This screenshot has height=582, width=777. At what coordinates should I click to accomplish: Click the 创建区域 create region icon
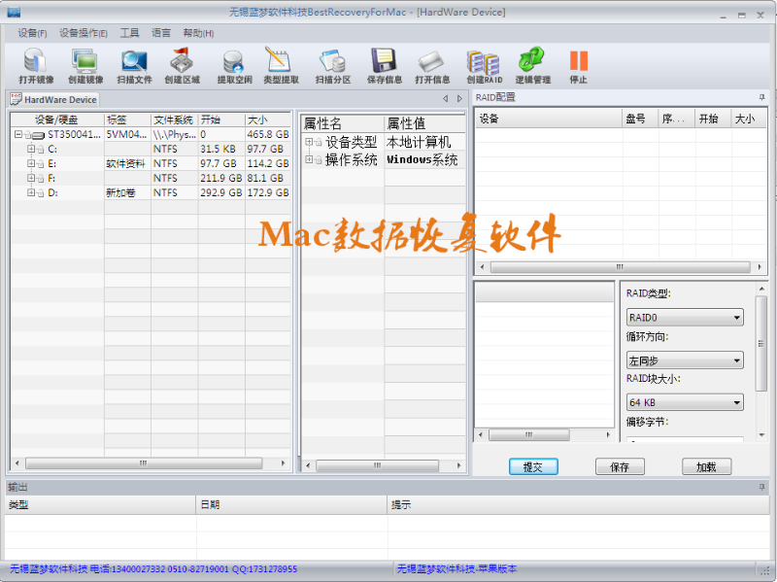point(182,66)
